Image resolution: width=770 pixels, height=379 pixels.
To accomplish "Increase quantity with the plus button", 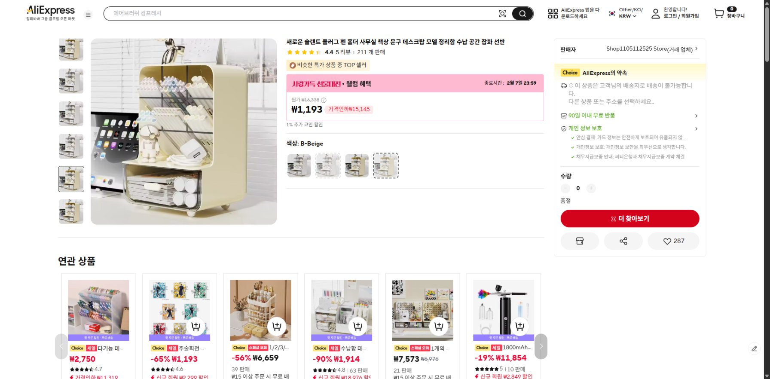I will coord(591,188).
